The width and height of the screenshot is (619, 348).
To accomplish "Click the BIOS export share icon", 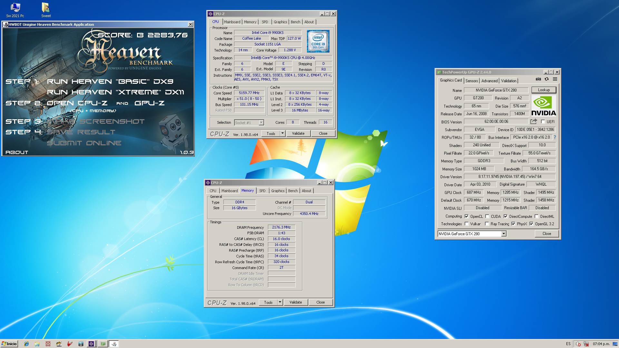I will tap(534, 121).
